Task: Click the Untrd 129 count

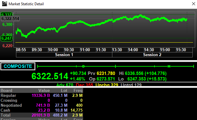Action: coord(131,85)
